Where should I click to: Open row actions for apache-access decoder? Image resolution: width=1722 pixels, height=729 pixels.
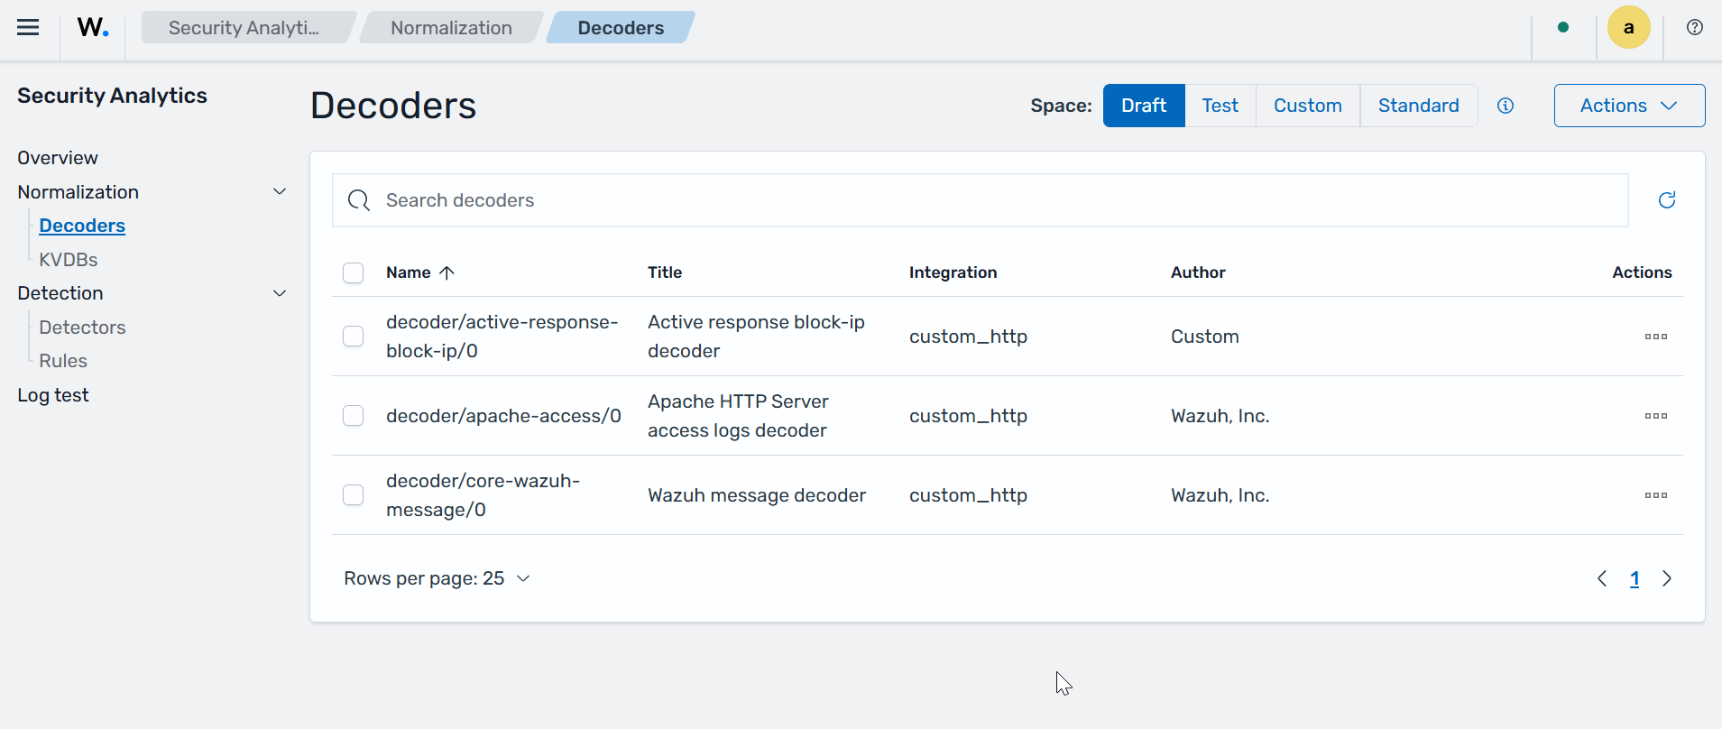(1656, 416)
